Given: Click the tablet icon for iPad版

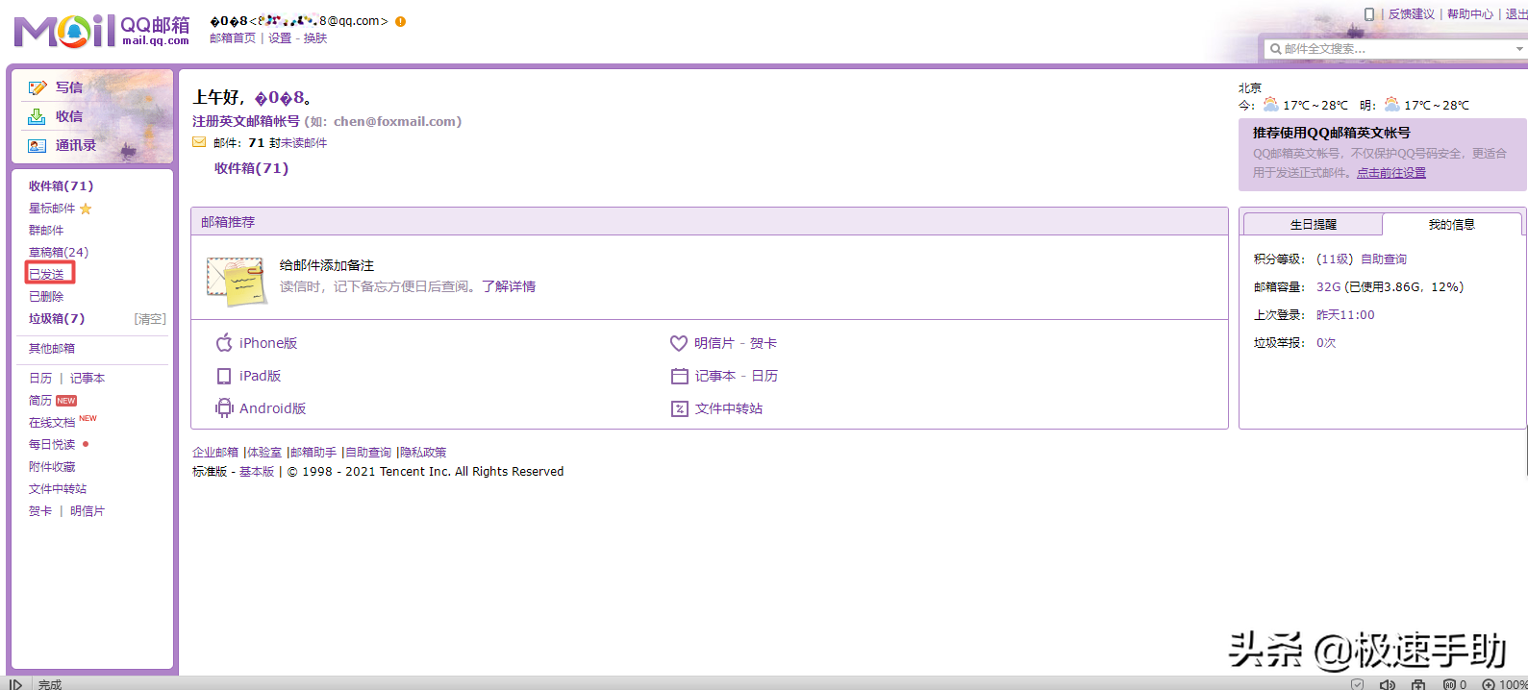Looking at the screenshot, I should 224,376.
